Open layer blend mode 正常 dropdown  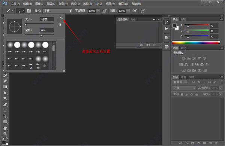184,88
